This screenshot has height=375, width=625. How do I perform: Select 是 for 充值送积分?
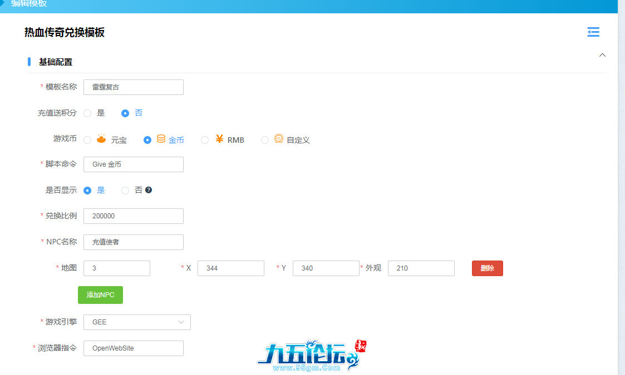[x=87, y=113]
